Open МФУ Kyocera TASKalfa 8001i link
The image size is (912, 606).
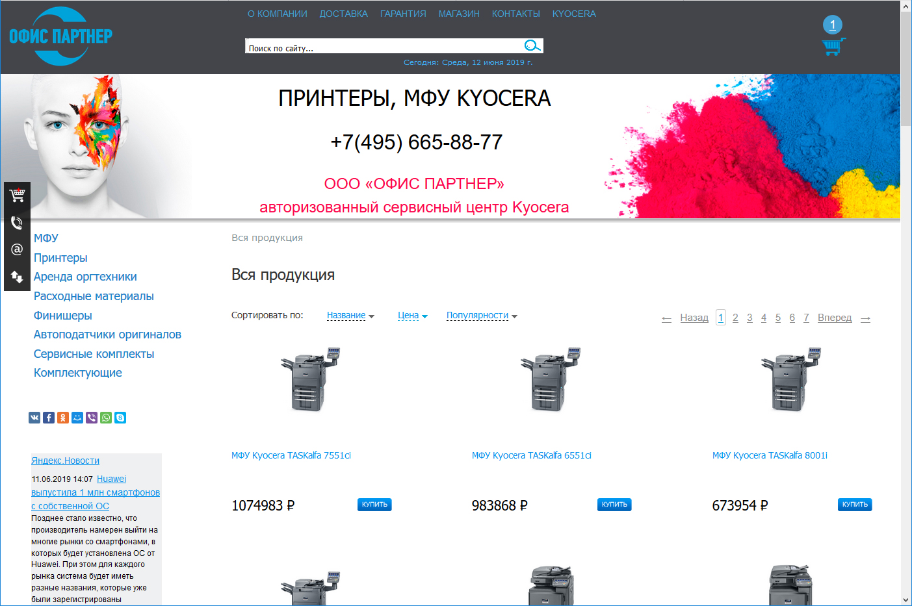pos(770,455)
